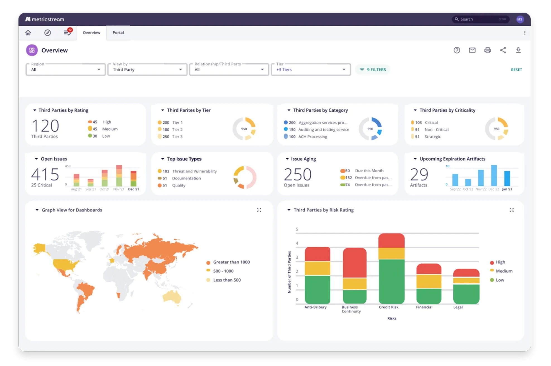Click the 9 FILTERS button
Viewport: 551px width, 366px height.
tap(373, 70)
